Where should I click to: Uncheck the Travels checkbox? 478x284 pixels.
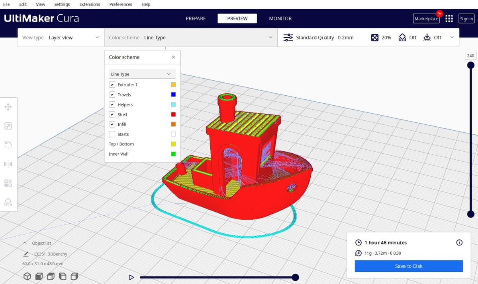tap(112, 95)
